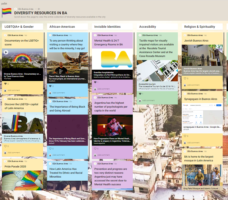Screen dimensions: 228x200
Task: Heart the psychologists per capita post
Action: pos(95,148)
